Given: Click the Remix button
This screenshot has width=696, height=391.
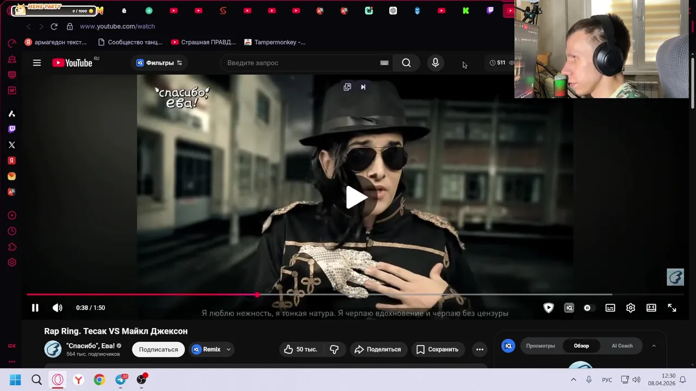Looking at the screenshot, I should click(x=207, y=350).
